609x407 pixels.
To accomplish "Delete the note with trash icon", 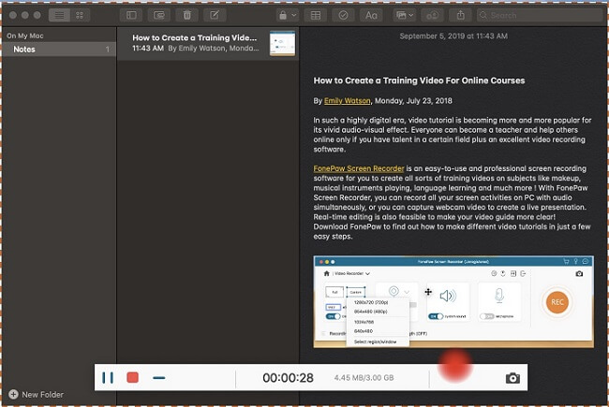I will click(x=186, y=15).
